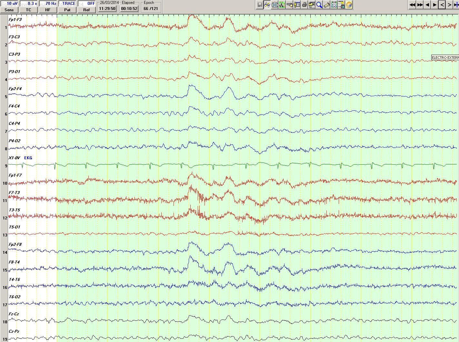This screenshot has width=459, height=342.
Task: Open the green spectrum analysis icon
Action: (x=282, y=5)
